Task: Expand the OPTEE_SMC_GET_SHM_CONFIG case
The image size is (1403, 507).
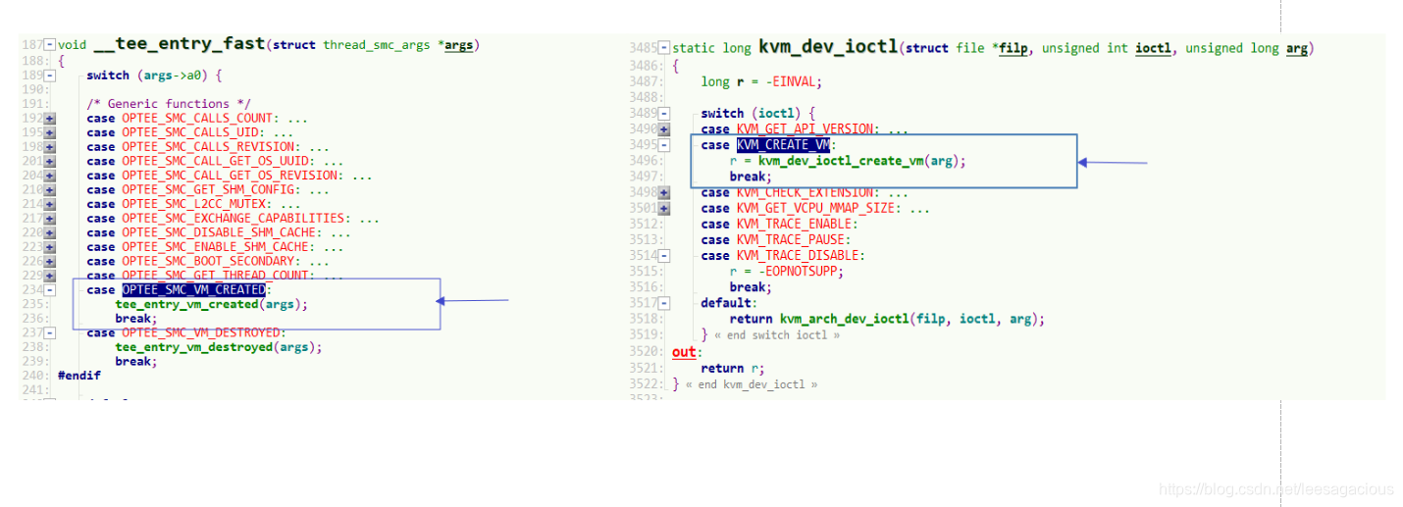Action: (50, 190)
